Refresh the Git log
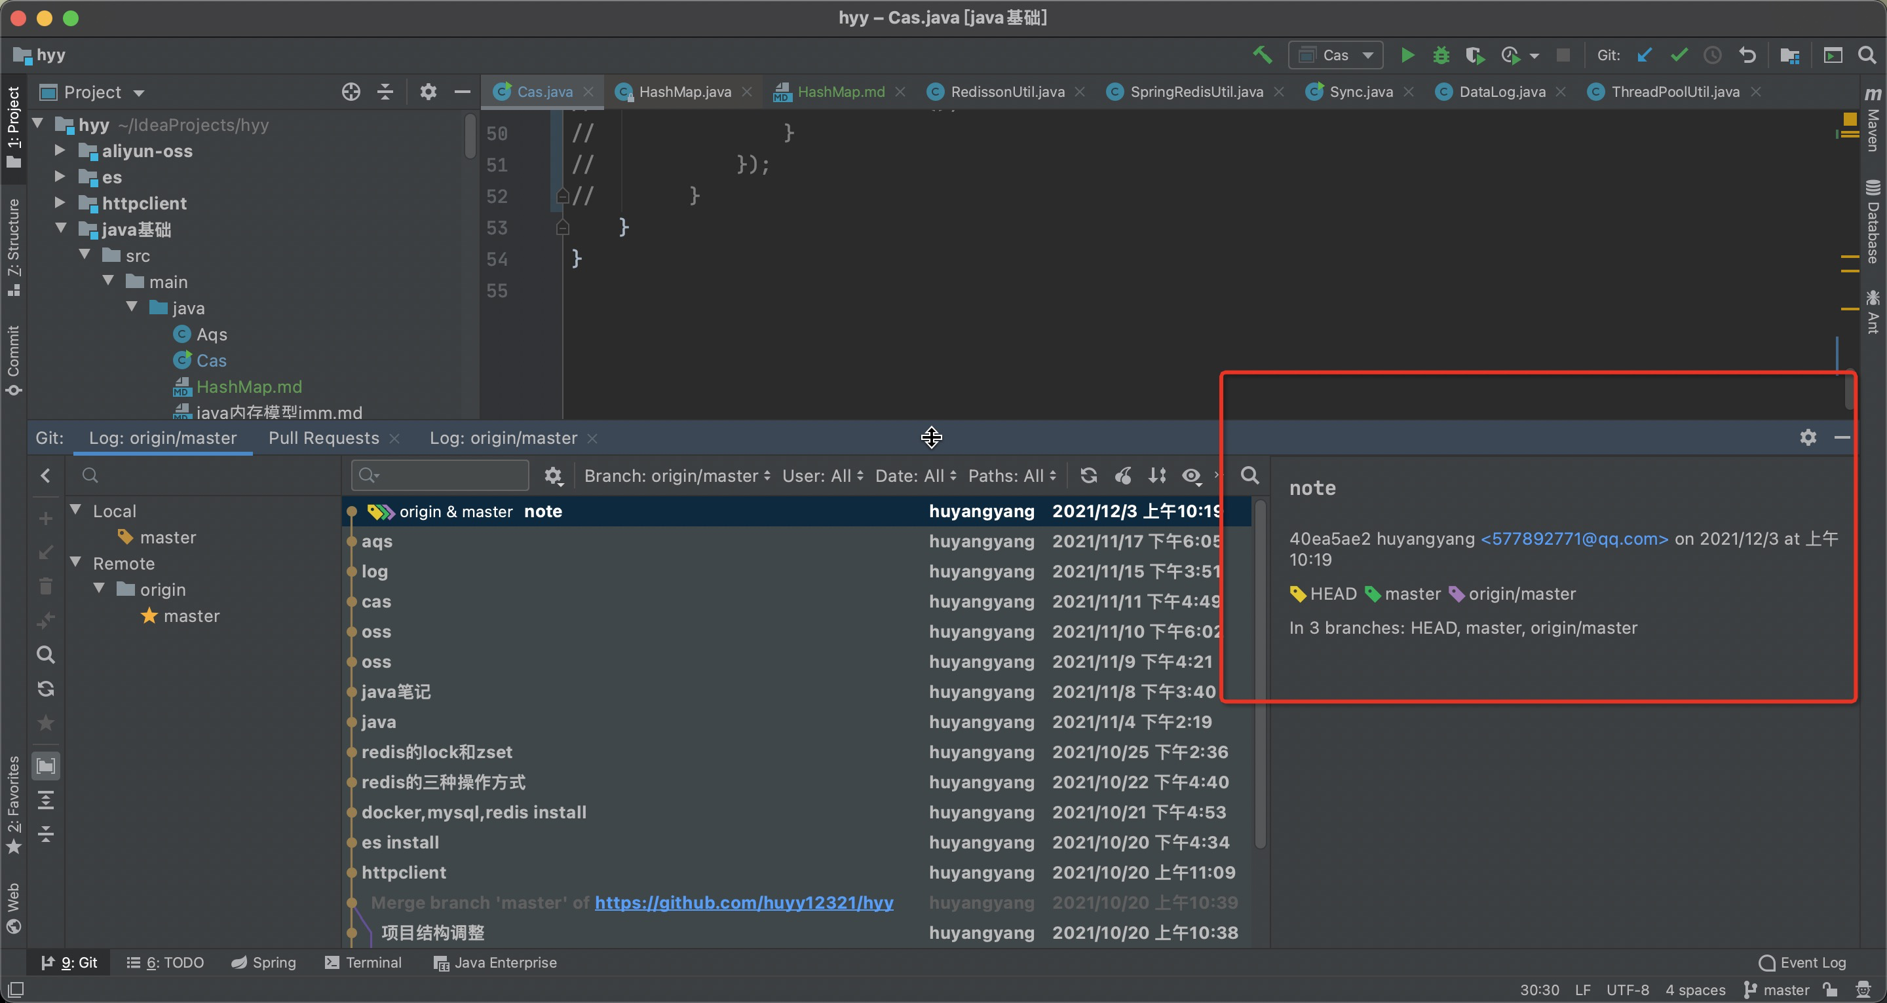Viewport: 1887px width, 1003px height. (x=1088, y=476)
